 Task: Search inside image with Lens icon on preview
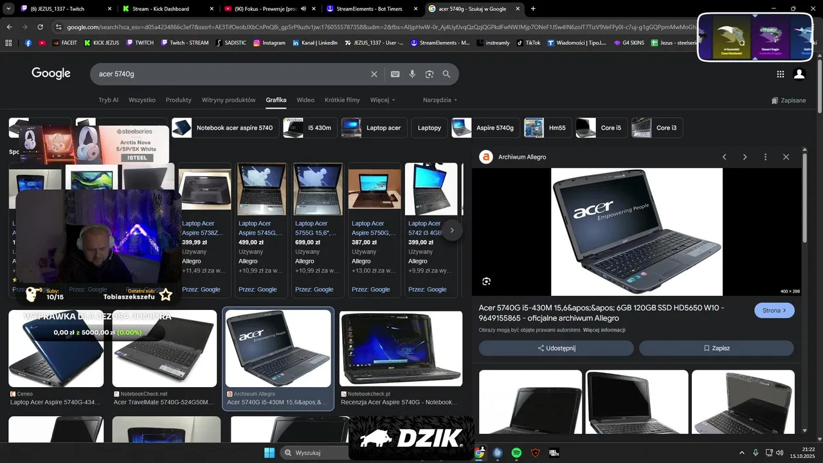(487, 281)
